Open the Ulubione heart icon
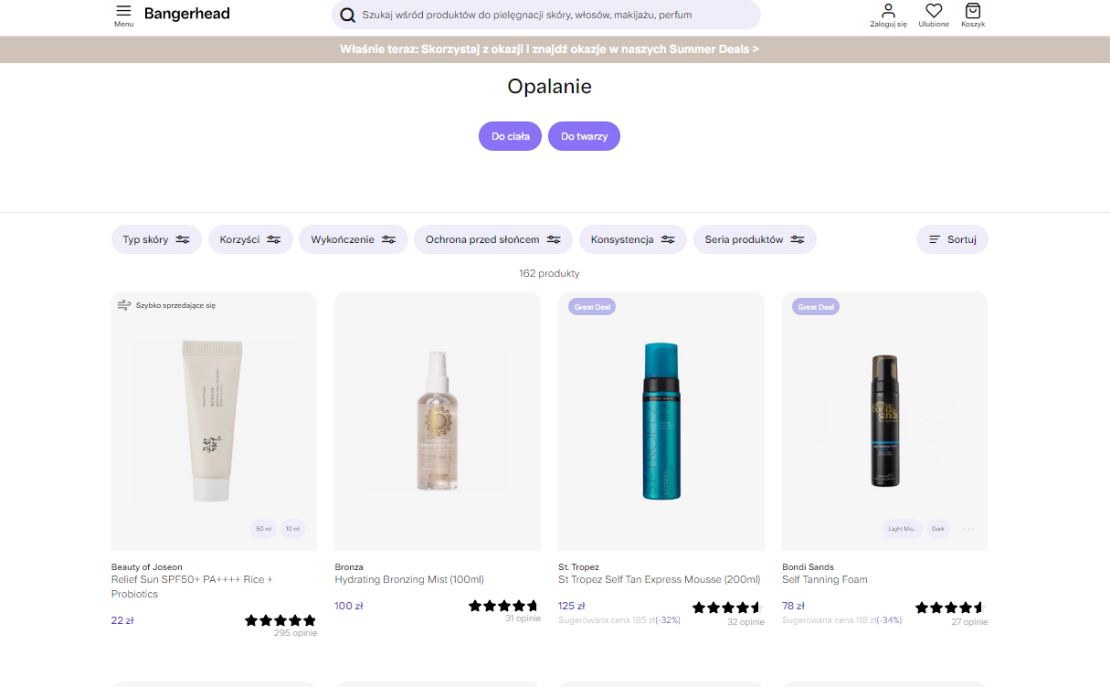 [934, 11]
